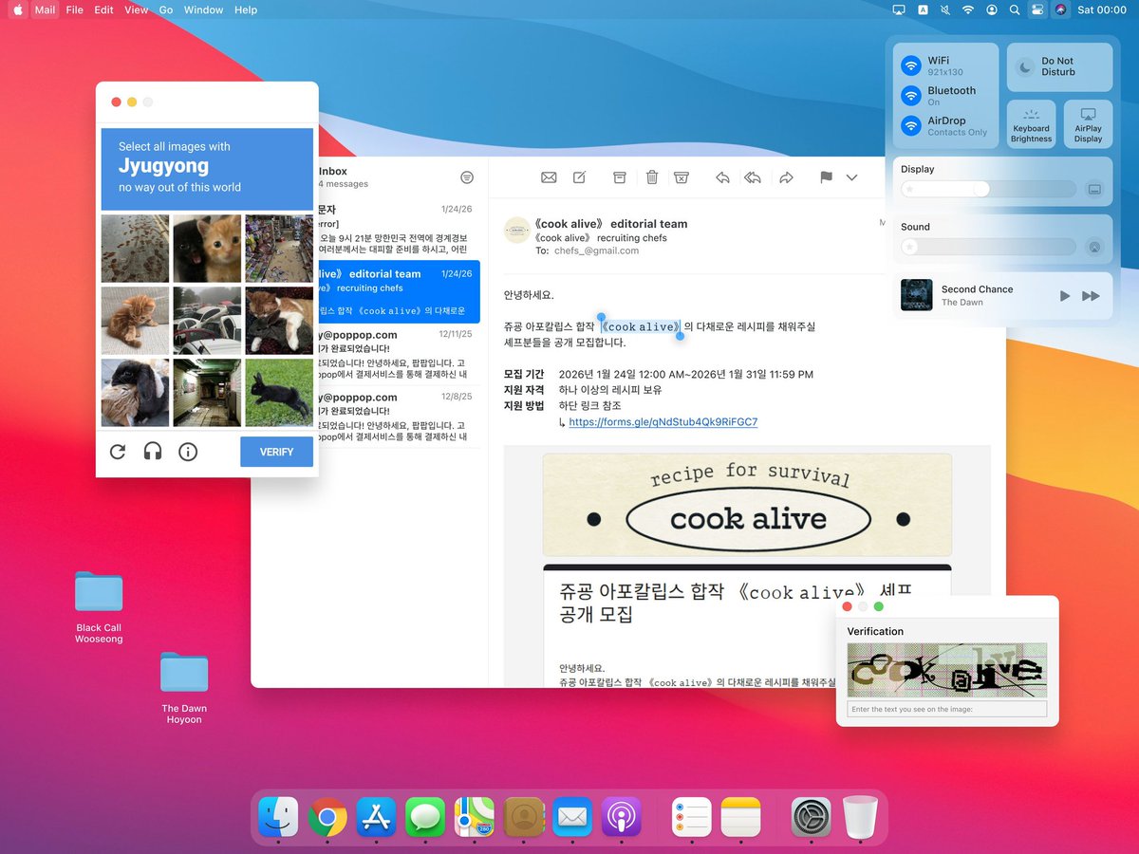
Task: Click the Verification text input field
Action: coord(946,709)
